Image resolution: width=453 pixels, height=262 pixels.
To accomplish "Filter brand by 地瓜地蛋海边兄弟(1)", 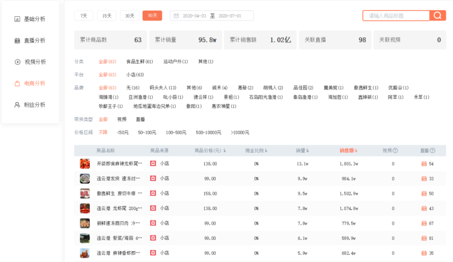I will point(154,106).
